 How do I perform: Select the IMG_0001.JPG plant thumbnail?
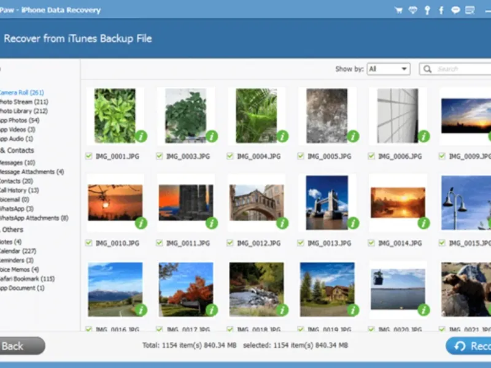tap(115, 116)
